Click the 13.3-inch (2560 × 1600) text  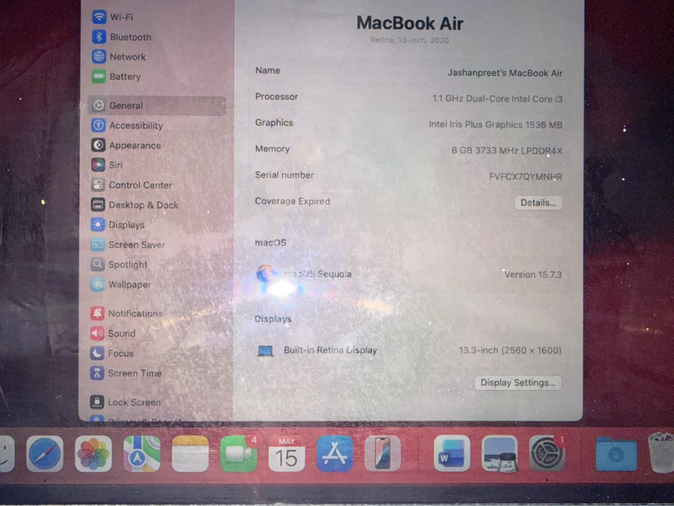pos(510,350)
